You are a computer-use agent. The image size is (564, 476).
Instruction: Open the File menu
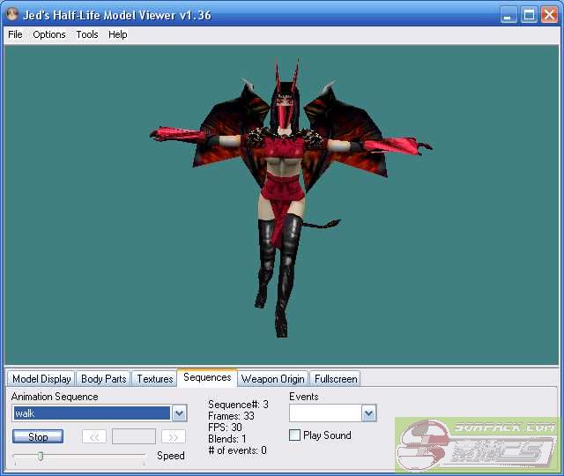[x=15, y=34]
